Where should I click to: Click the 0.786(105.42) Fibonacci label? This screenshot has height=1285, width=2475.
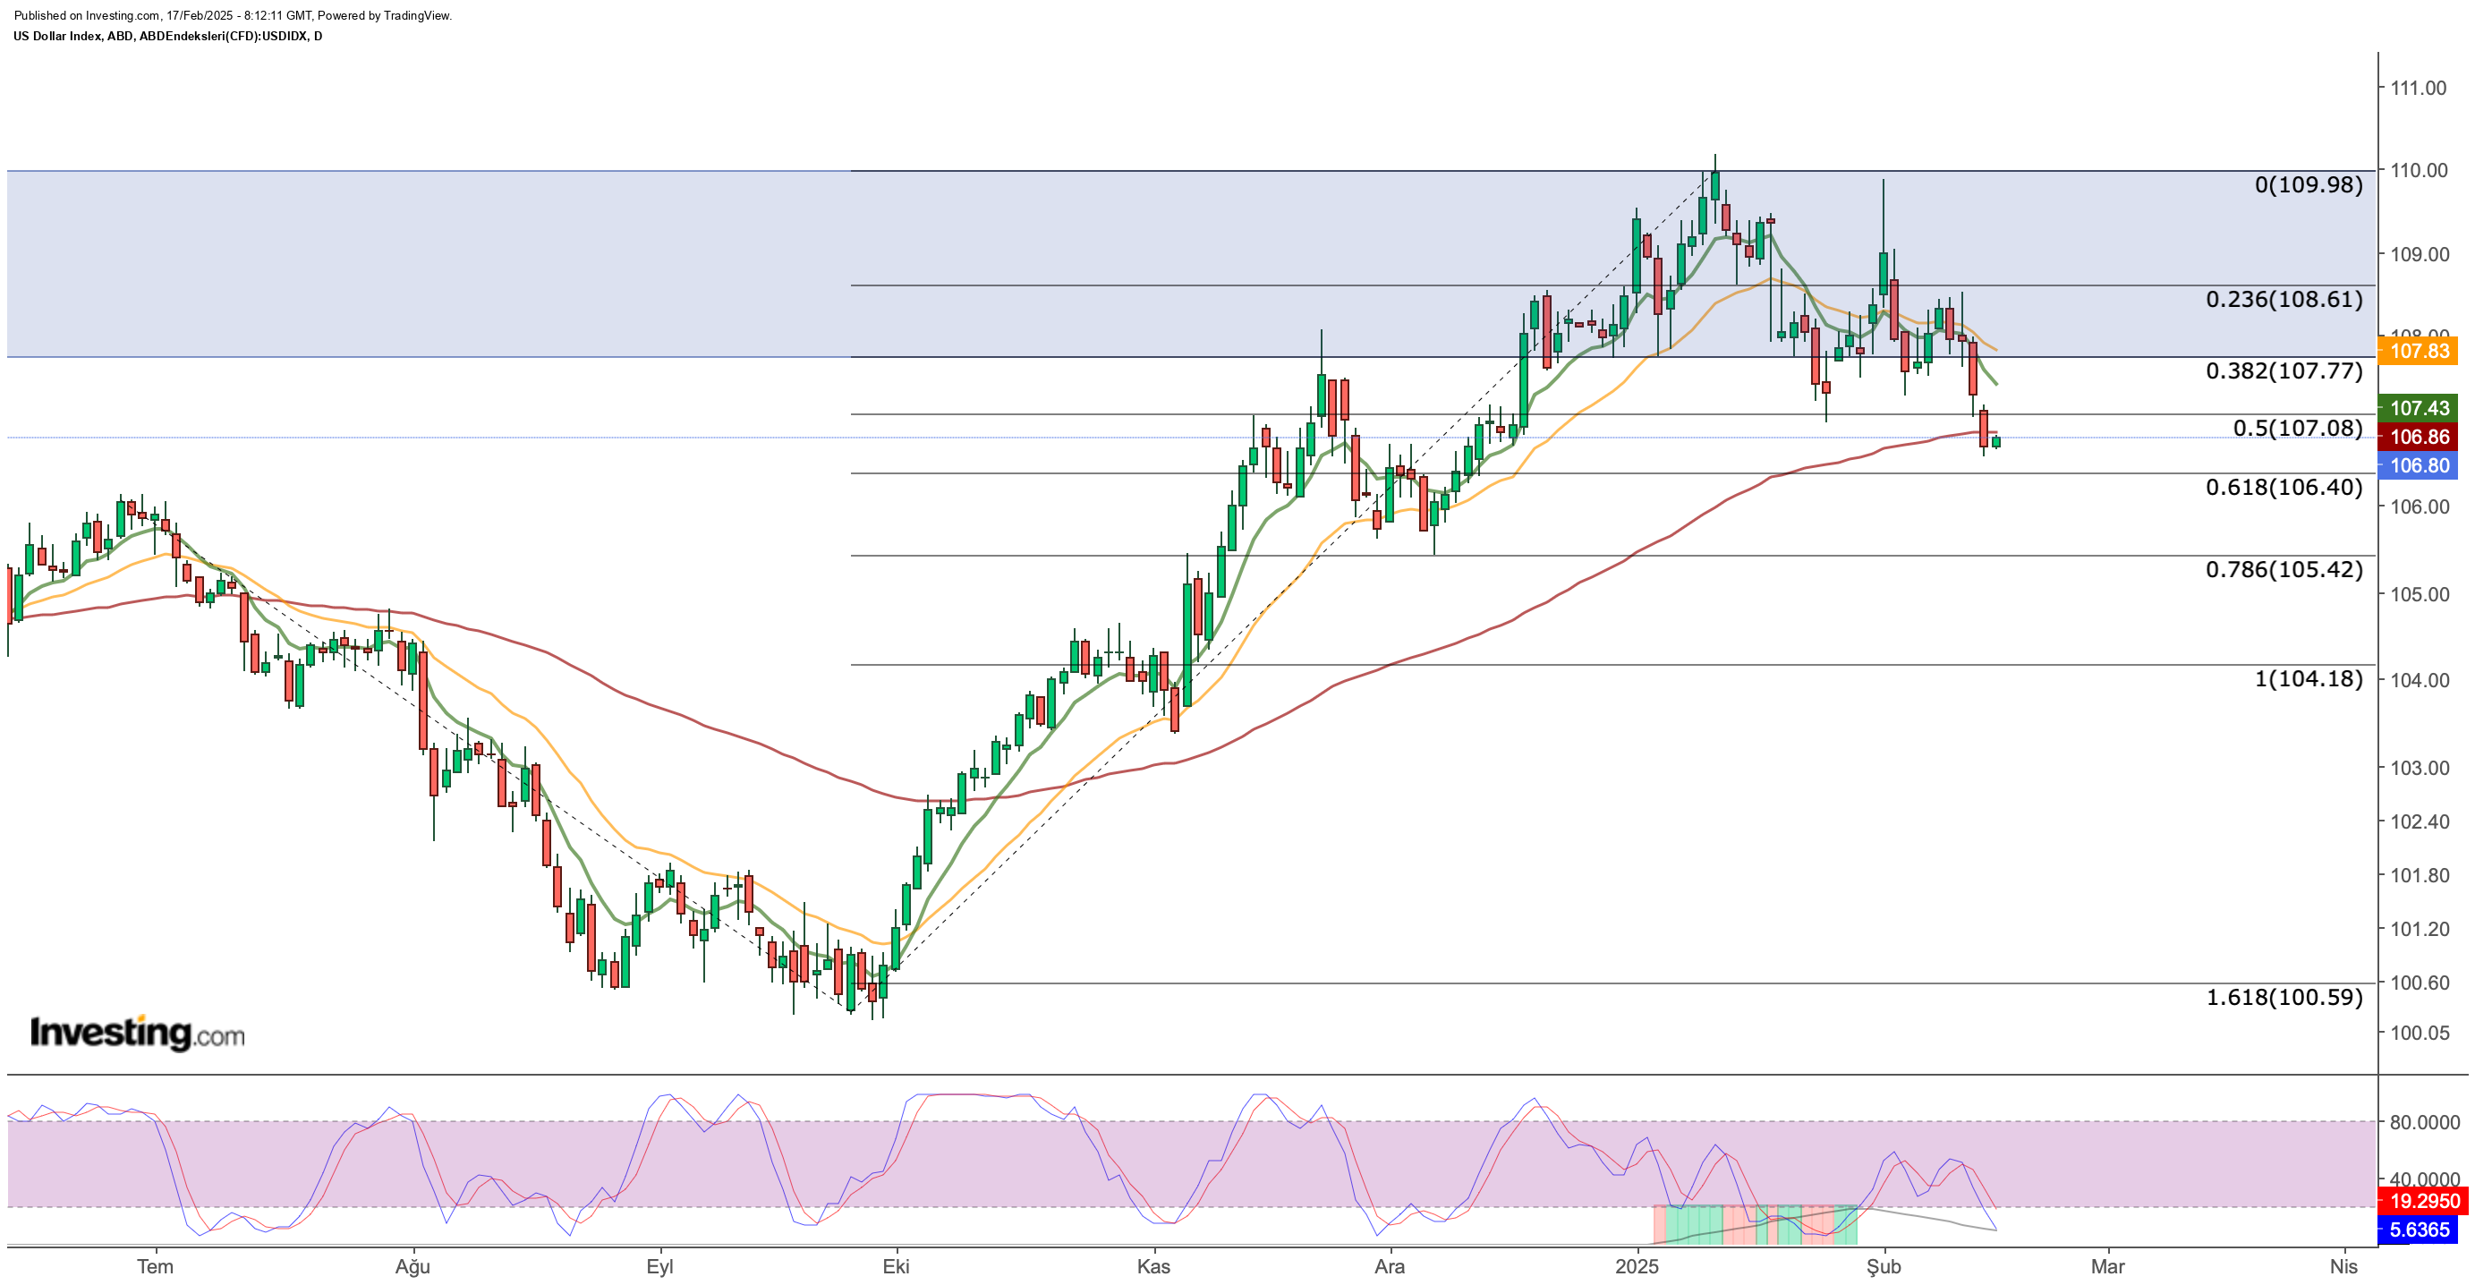point(2284,570)
